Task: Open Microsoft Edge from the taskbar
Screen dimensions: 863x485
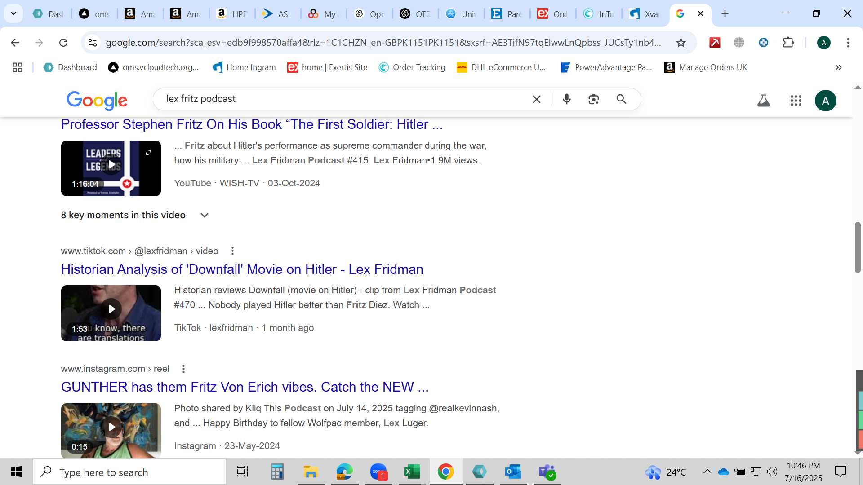Action: coord(345,472)
